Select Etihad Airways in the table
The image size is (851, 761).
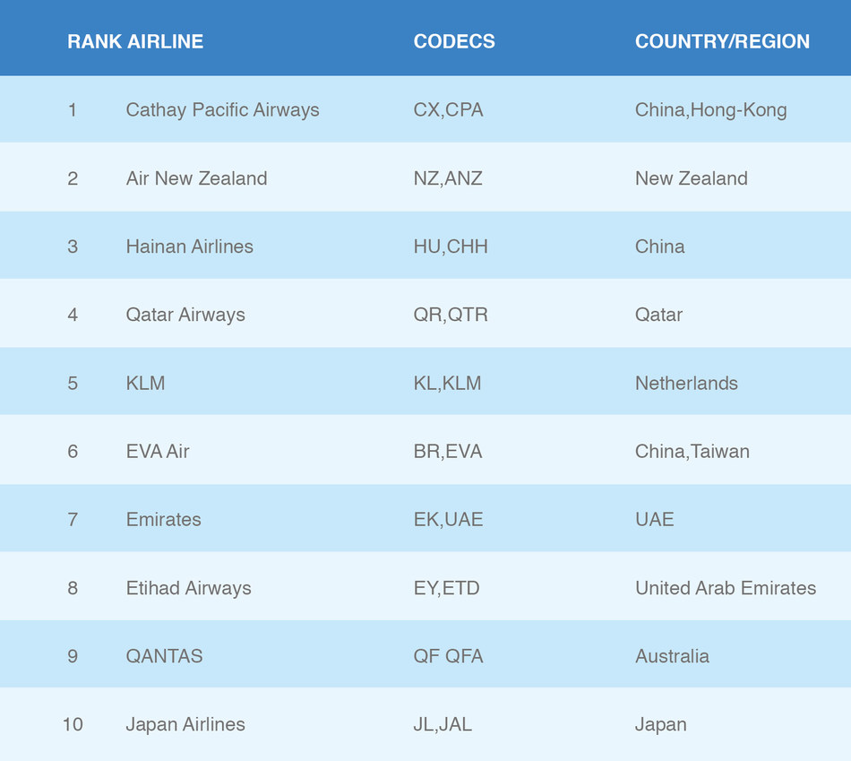(x=188, y=588)
